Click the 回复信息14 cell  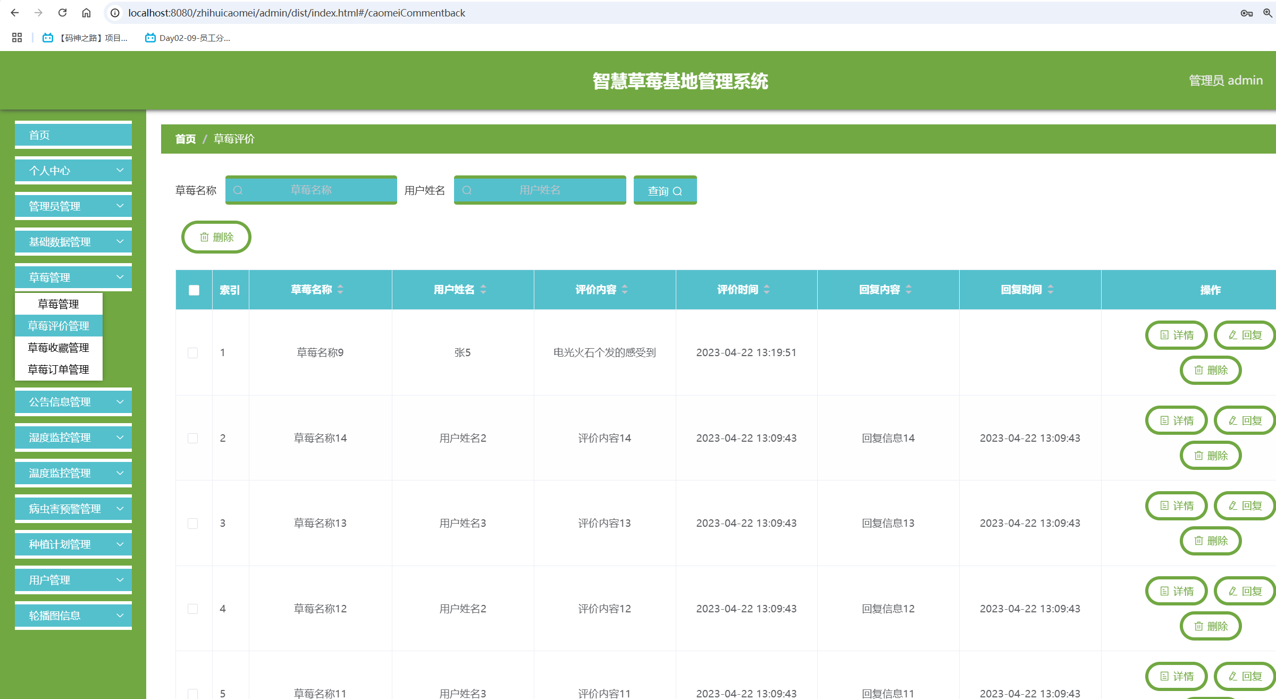(888, 438)
